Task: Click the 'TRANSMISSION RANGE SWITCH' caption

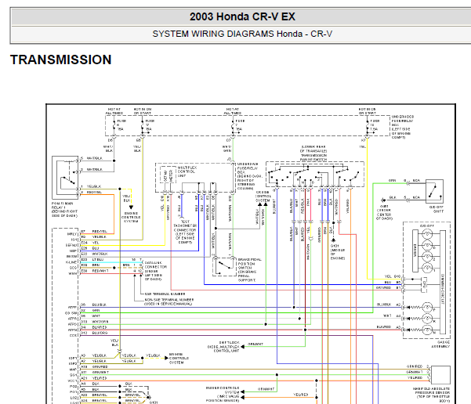Action: pos(313,153)
